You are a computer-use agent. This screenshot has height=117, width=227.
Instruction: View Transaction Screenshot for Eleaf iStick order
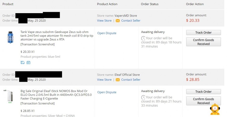38,103
